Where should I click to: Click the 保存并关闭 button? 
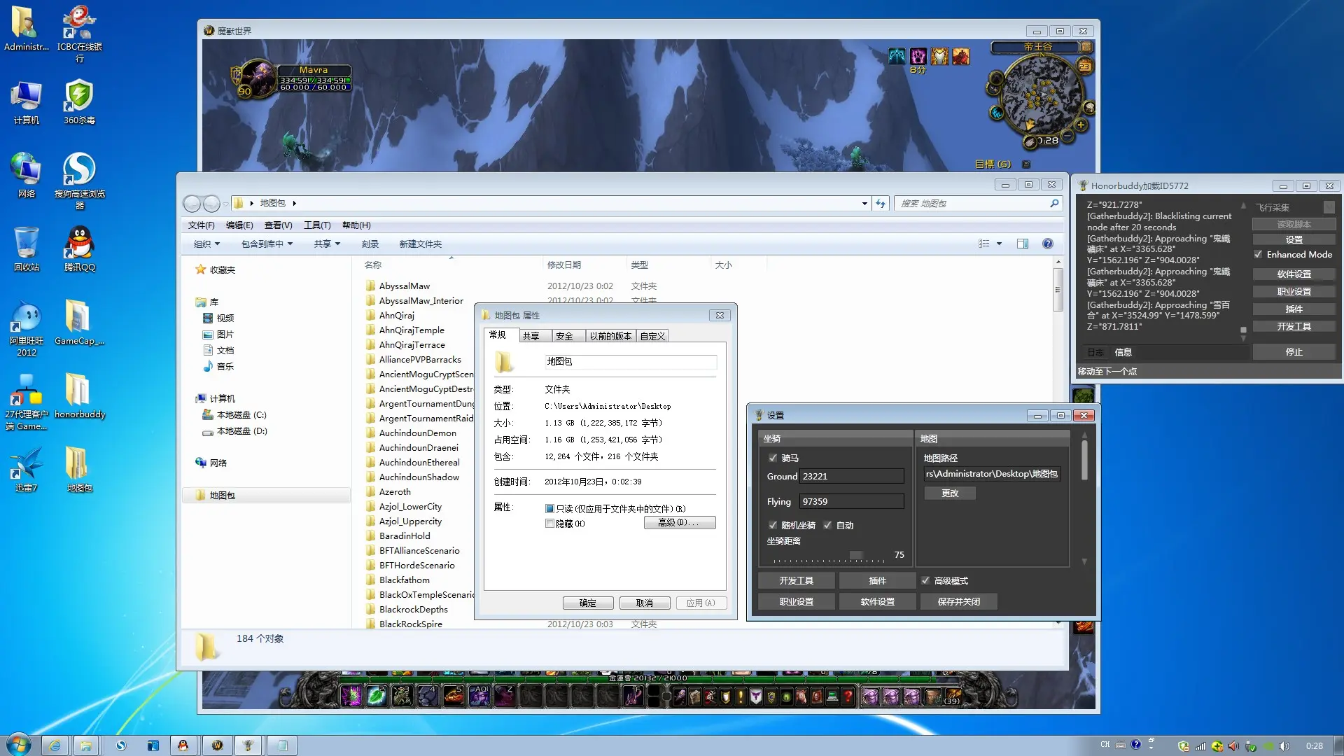click(x=958, y=601)
